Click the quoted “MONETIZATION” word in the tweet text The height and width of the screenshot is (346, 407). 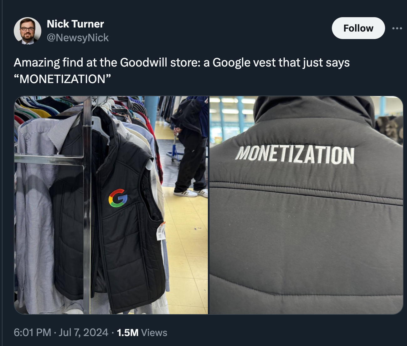[x=62, y=79]
